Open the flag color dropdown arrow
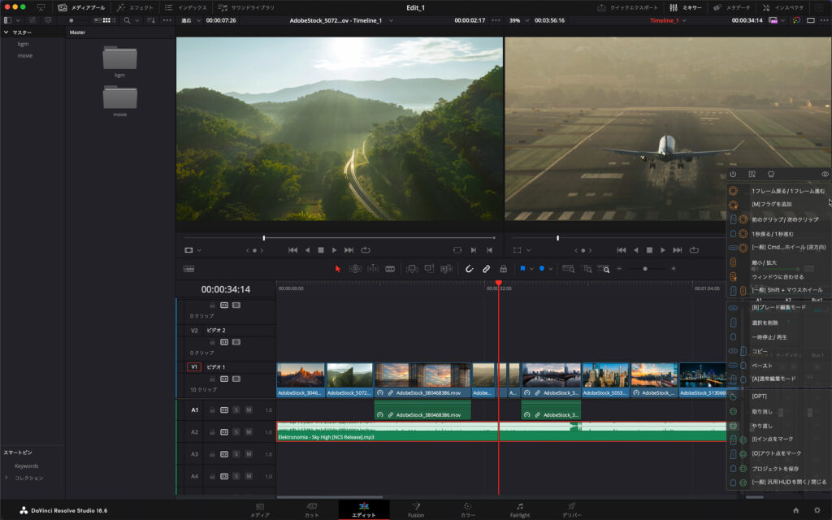The width and height of the screenshot is (832, 520). [x=531, y=269]
